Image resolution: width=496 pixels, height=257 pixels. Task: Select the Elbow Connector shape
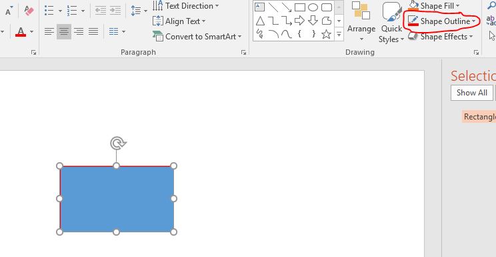tap(273, 21)
